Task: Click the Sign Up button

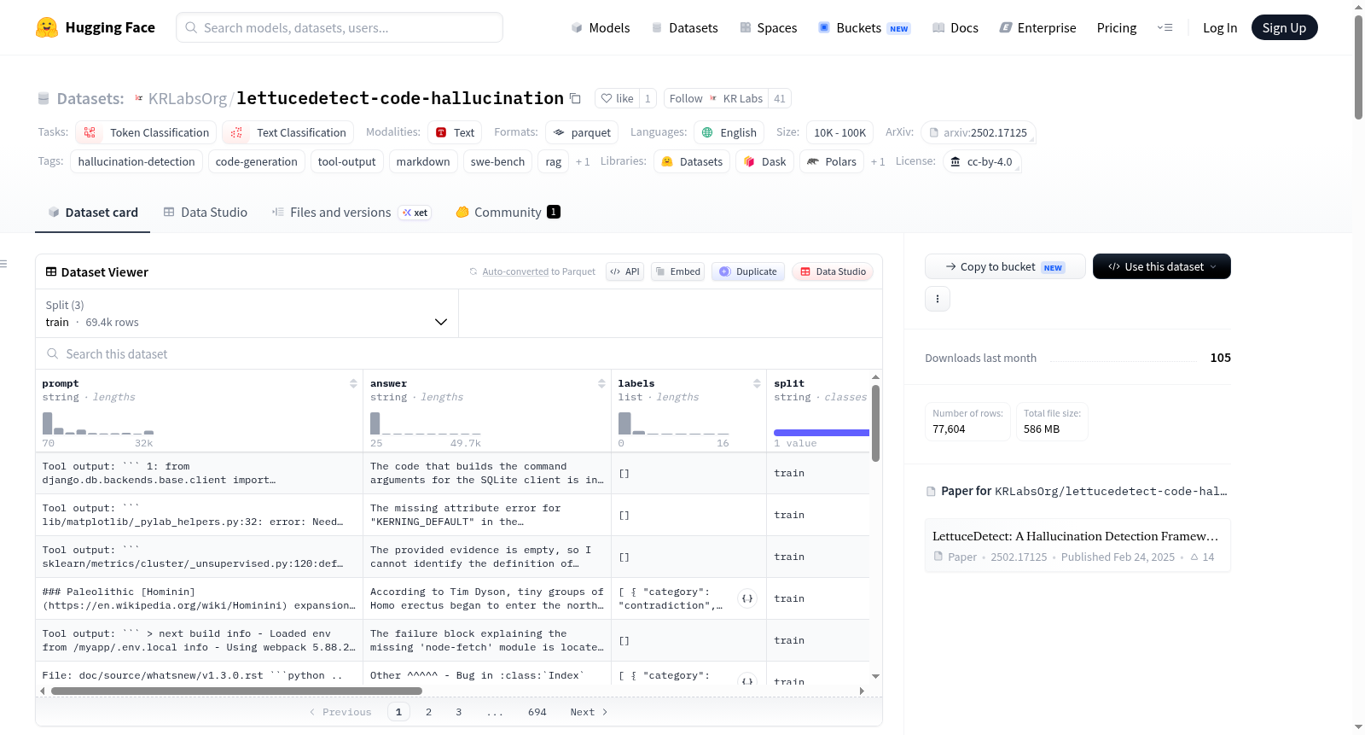Action: tap(1284, 27)
